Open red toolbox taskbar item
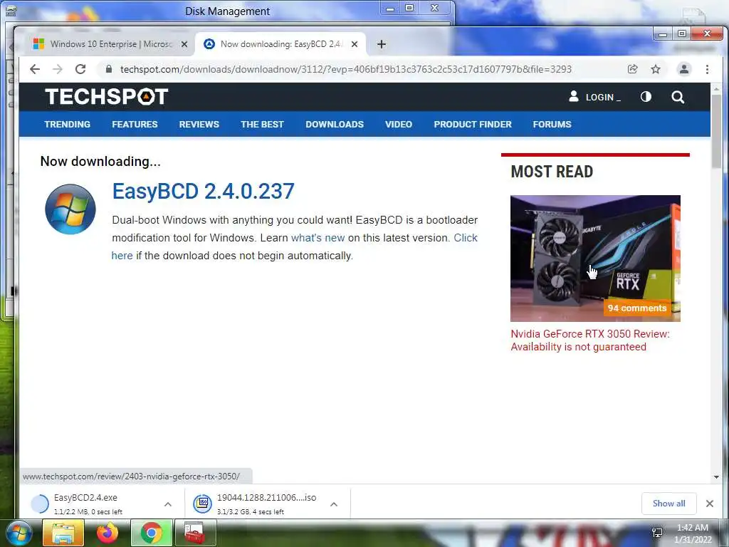 coord(195,533)
